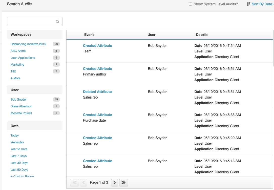Jump to last page double arrow
274x190 pixels.
pyautogui.click(x=123, y=183)
